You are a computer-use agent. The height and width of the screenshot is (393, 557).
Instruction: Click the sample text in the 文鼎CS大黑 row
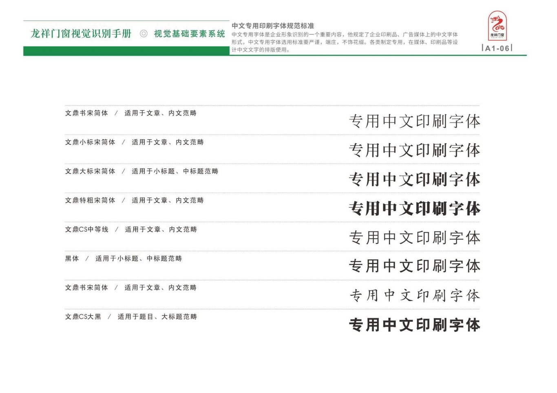click(x=415, y=325)
